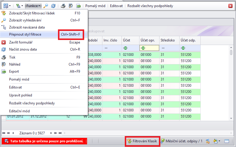Click the Středisko column header
The image size is (236, 147).
point(169,40)
